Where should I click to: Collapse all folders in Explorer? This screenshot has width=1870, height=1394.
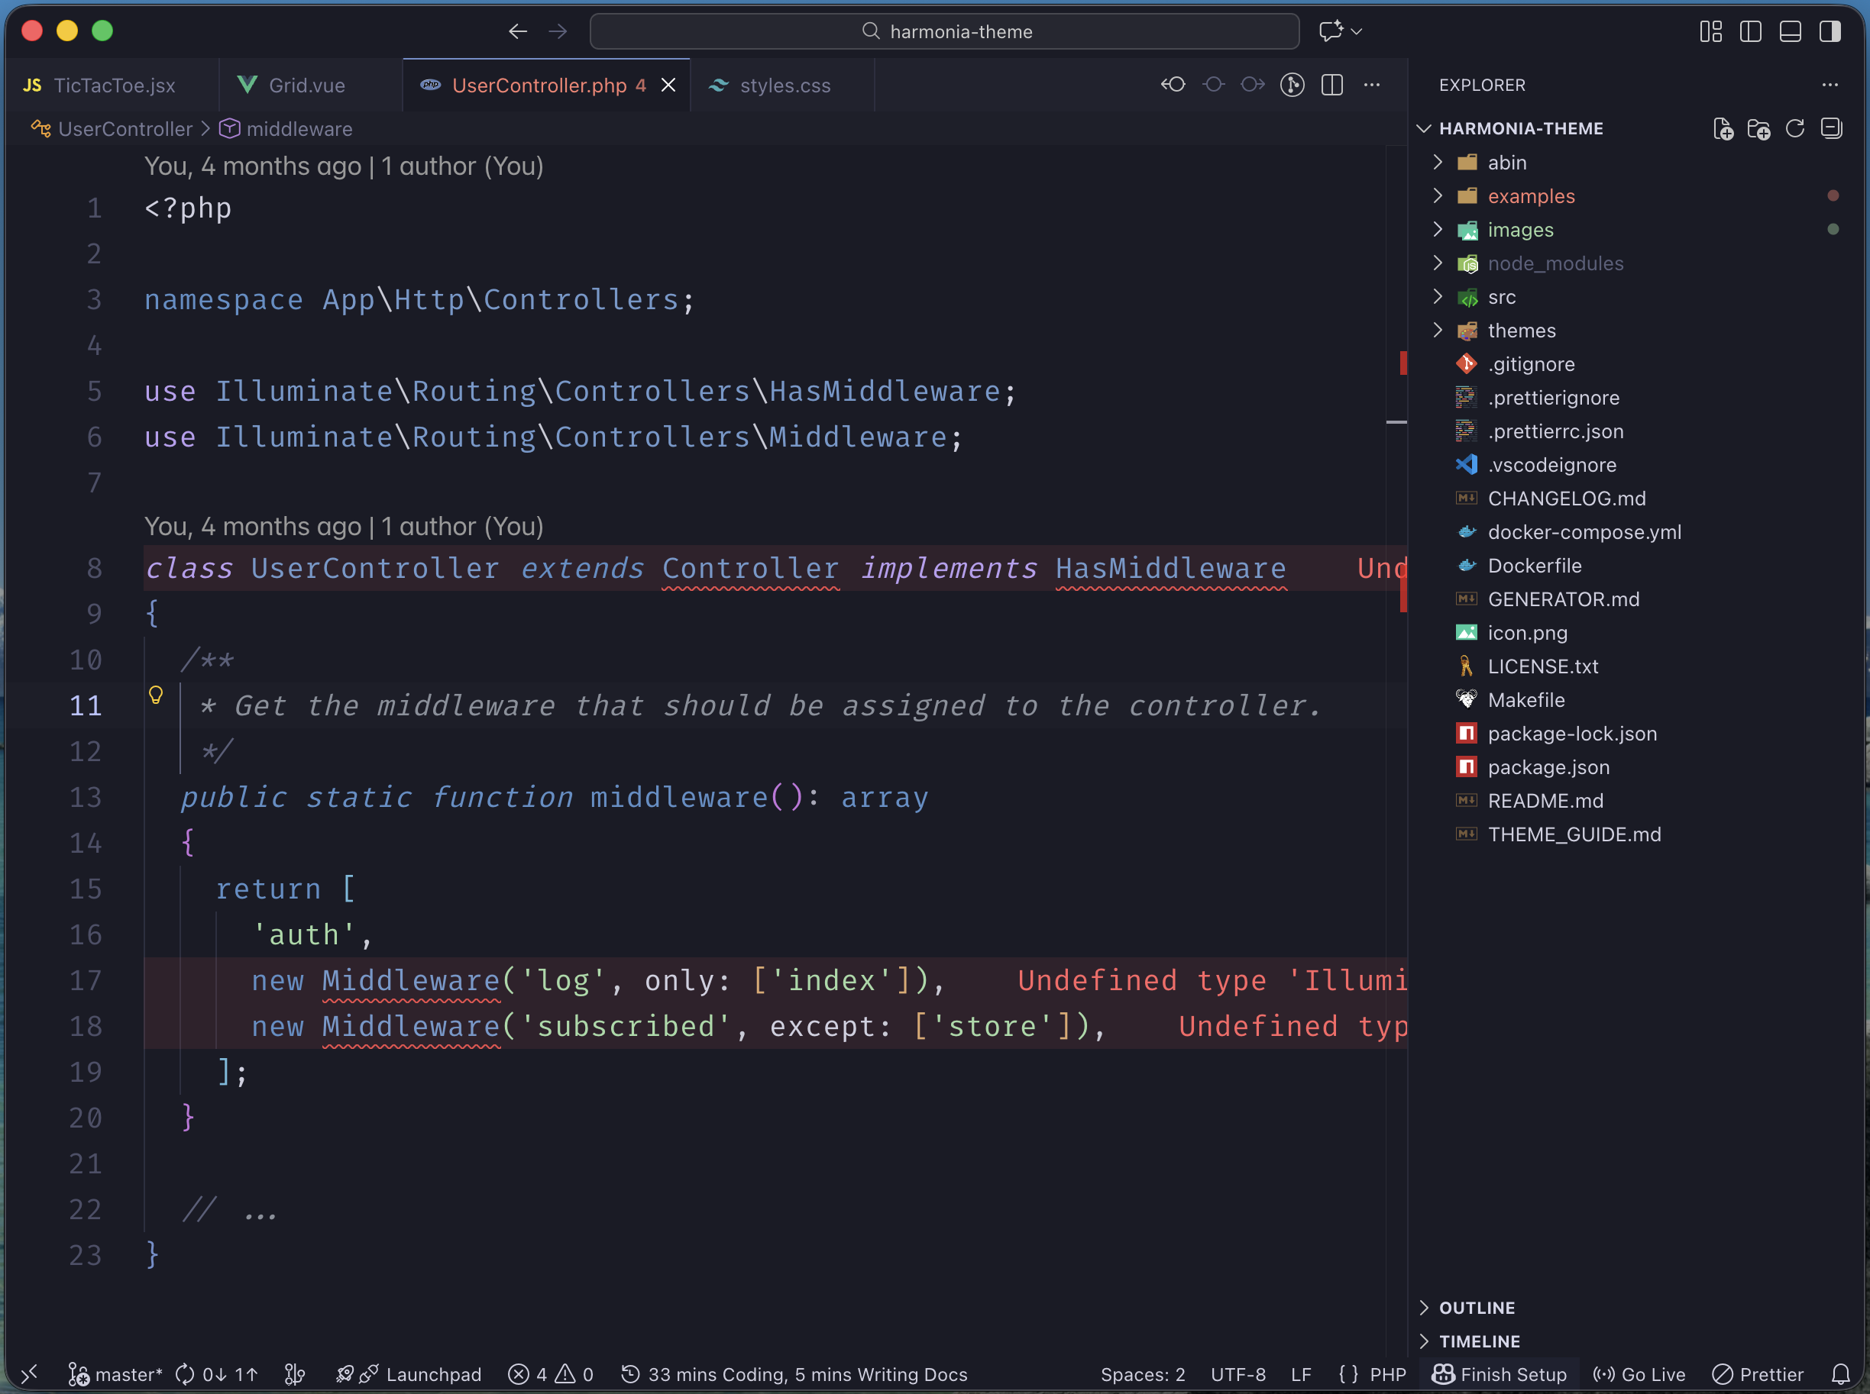[x=1831, y=128]
